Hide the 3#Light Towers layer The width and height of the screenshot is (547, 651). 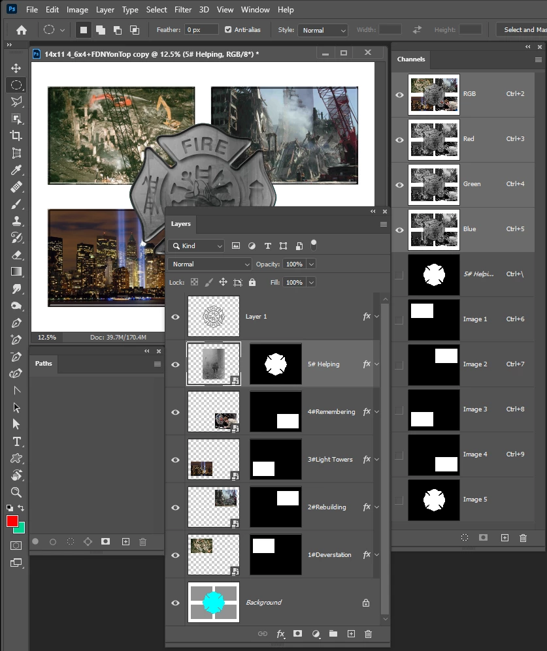pos(175,460)
